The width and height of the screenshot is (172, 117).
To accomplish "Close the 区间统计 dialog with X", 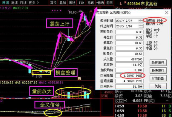I will click(167, 13).
